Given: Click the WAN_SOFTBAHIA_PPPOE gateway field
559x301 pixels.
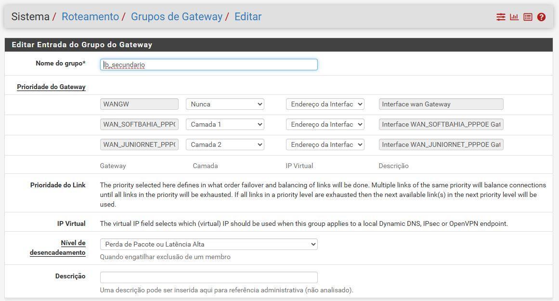Looking at the screenshot, I should coord(140,124).
